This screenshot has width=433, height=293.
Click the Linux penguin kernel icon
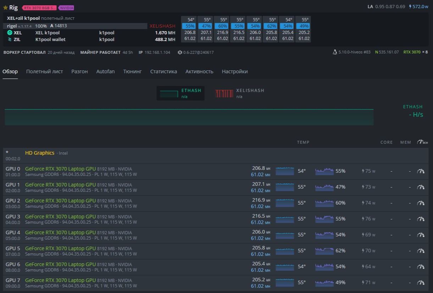[x=335, y=52]
